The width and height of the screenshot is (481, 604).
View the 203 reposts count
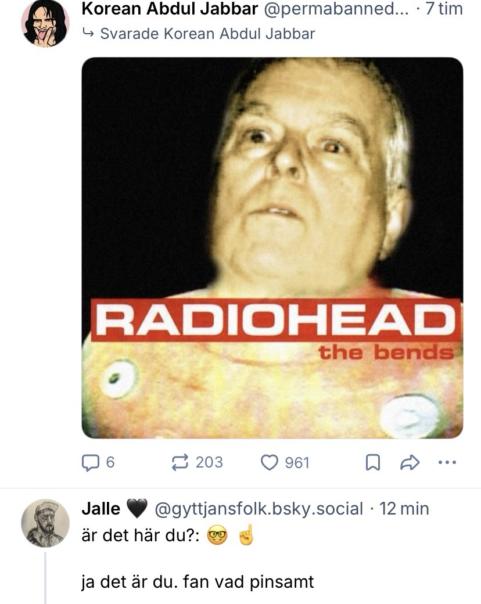tap(209, 462)
